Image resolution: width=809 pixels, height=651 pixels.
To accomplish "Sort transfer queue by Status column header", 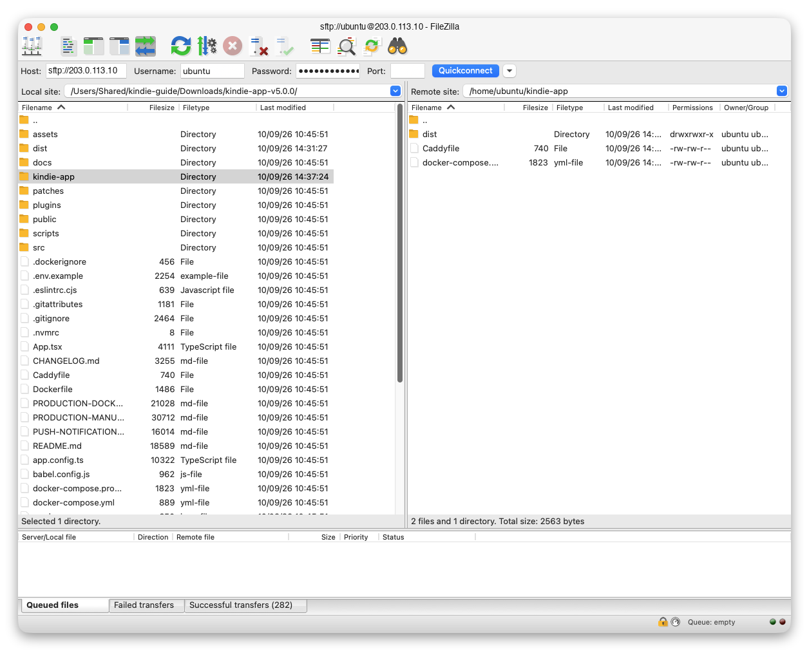I will pos(427,537).
